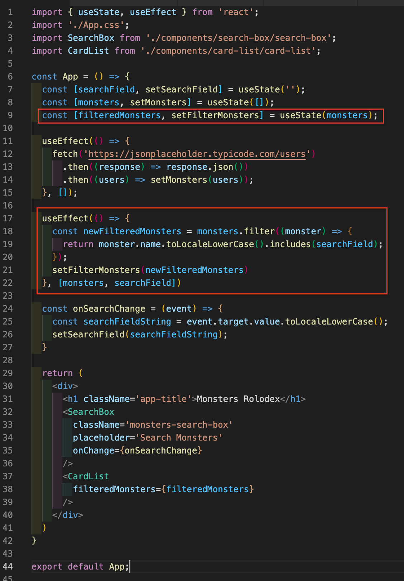
Task: Click 'SearchBox' in the import statement
Action: (91, 38)
